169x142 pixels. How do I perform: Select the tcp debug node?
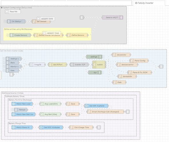pos(95,73)
